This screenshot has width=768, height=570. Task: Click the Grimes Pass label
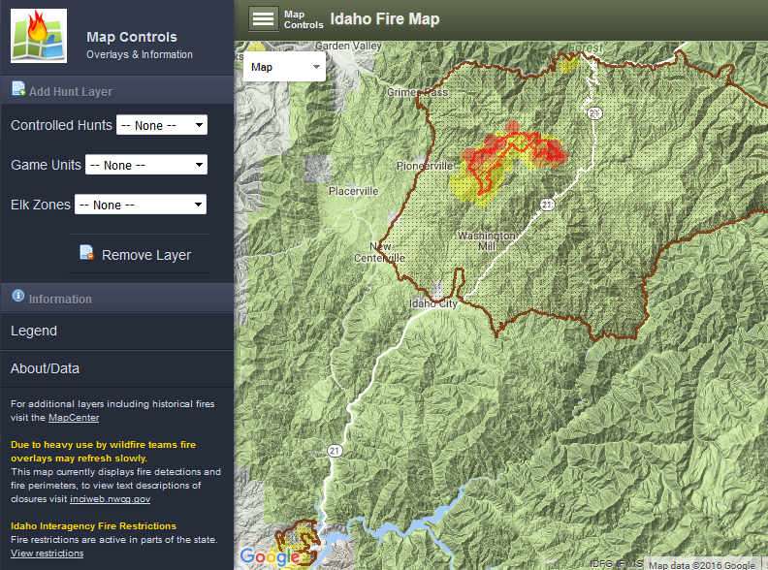point(417,92)
